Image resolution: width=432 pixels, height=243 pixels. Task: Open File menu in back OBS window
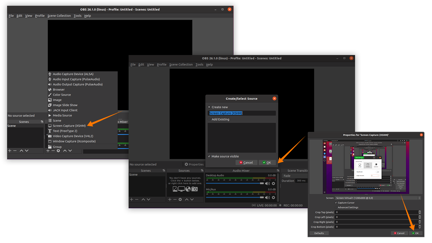11,16
